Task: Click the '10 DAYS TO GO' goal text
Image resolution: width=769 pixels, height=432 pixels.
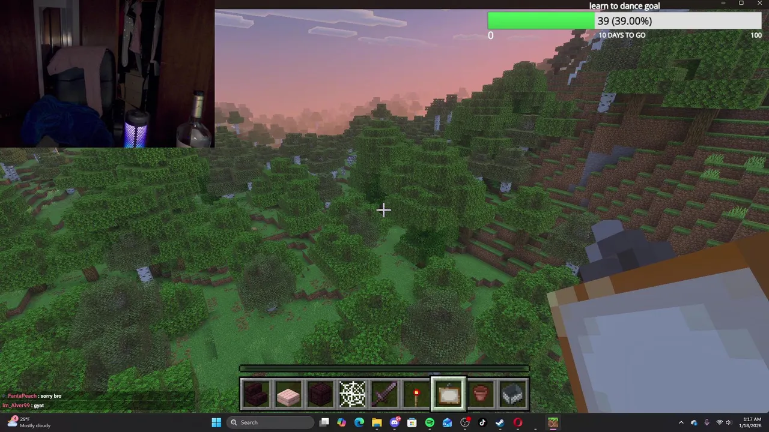Action: click(622, 35)
